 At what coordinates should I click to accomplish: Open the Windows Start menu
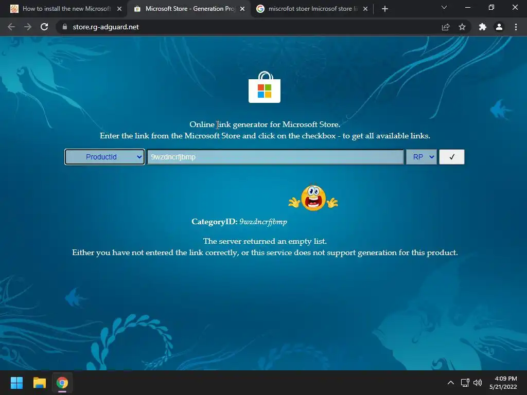pyautogui.click(x=16, y=383)
